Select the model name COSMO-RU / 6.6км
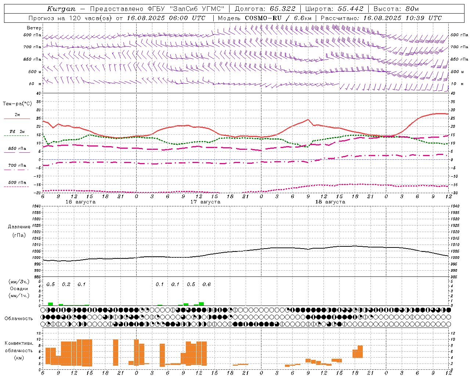 [278, 18]
